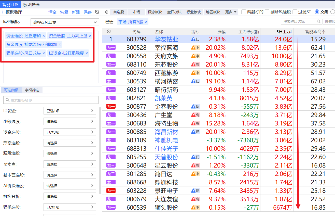This screenshot has width=335, height=216.
Task: Remove 资金选股-神龙筹码获利增加 tag via its x
Action: [60, 45]
